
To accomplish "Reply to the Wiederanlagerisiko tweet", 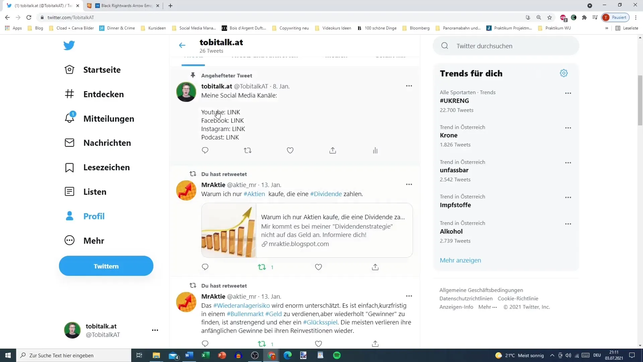I will pyautogui.click(x=205, y=344).
